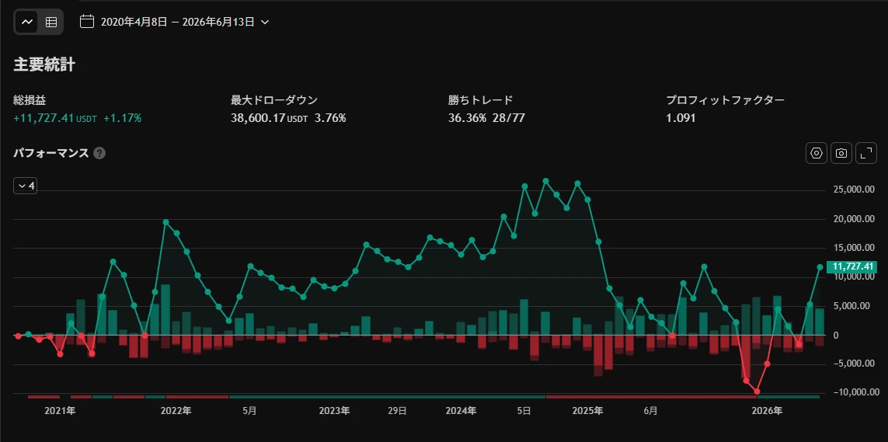Click the 38,600.17 USDT drawdown value
Screen dimensions: 888x442
click(x=270, y=118)
